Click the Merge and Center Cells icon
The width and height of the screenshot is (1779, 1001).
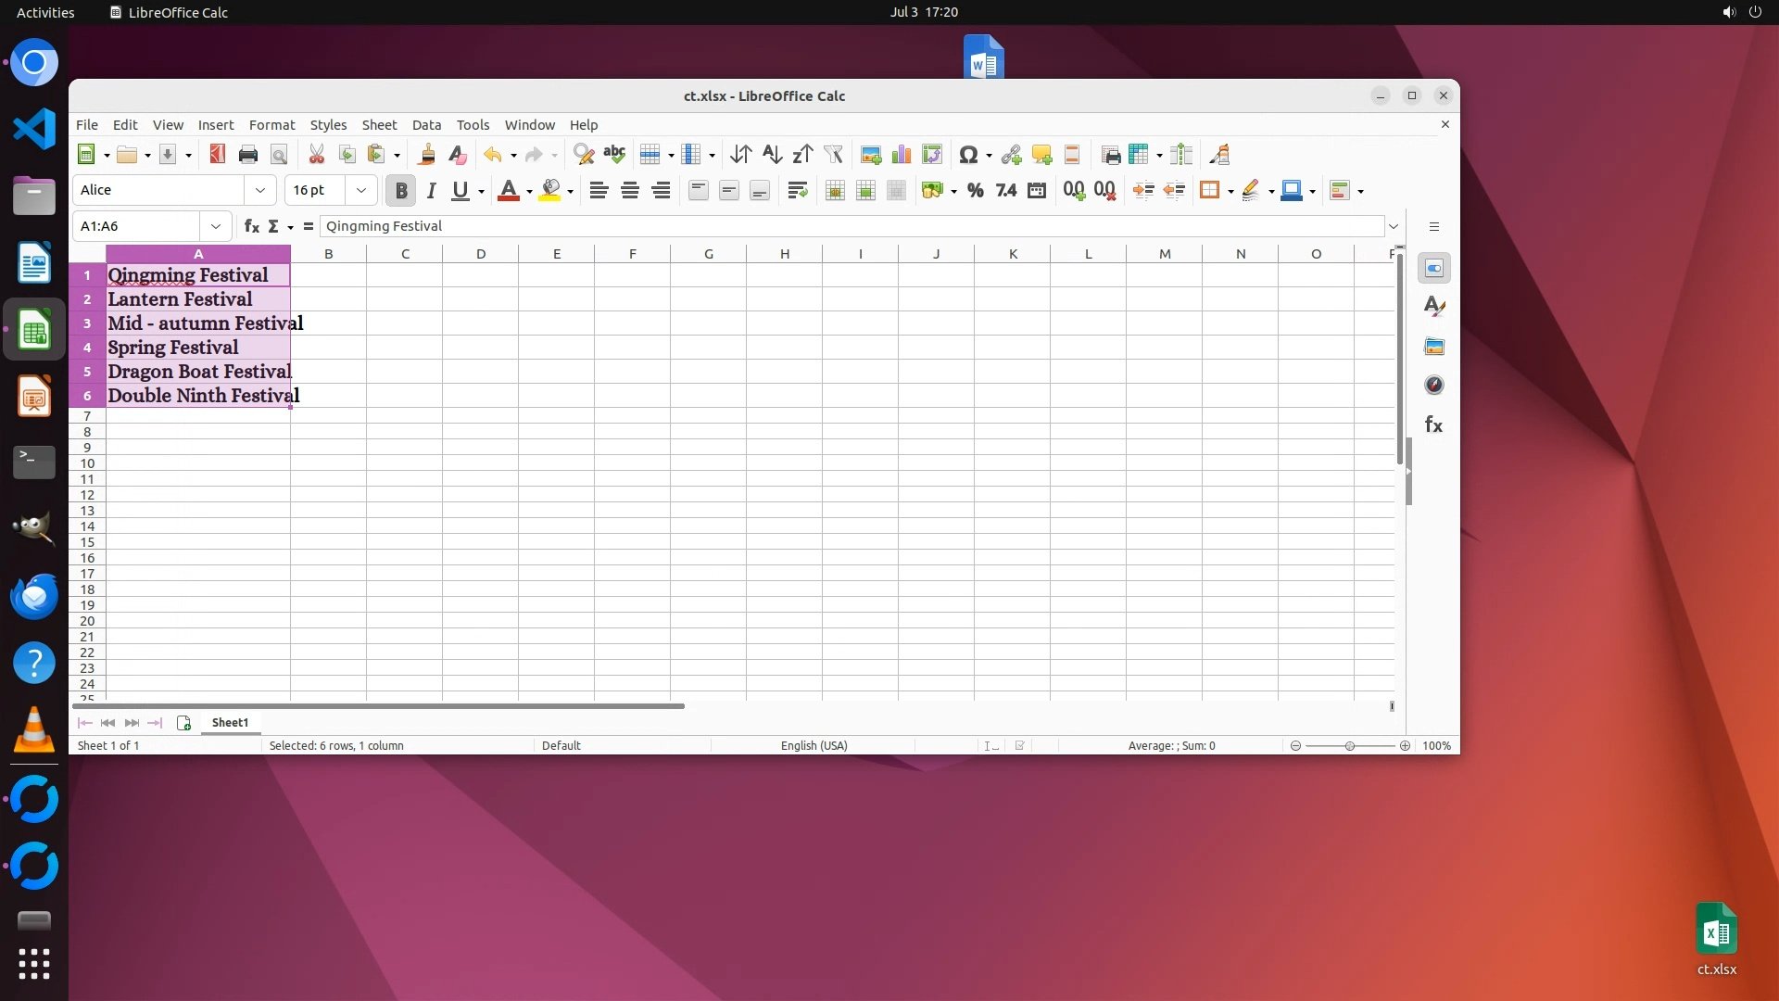click(835, 191)
